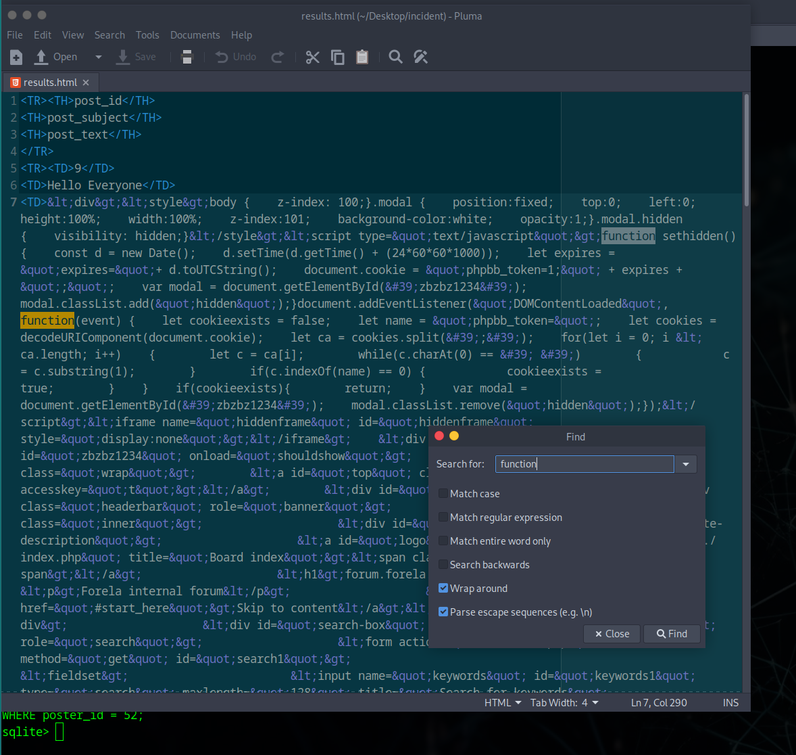
Task: Create a new document with toolbar icon
Action: pyautogui.click(x=16, y=57)
